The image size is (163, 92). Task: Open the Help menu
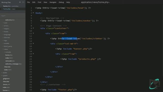tap(68, 2)
